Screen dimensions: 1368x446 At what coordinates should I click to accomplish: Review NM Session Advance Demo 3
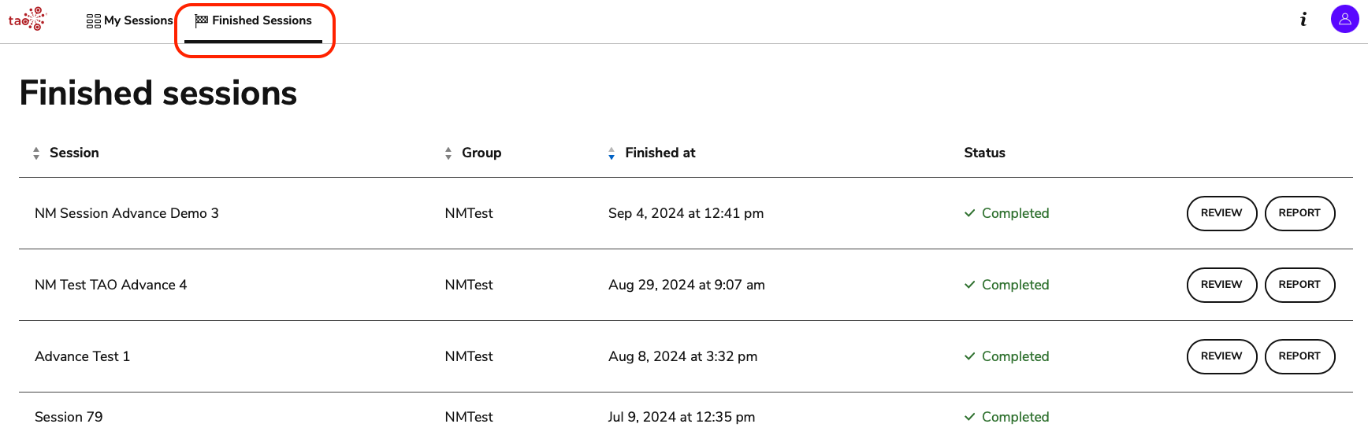click(x=1221, y=213)
